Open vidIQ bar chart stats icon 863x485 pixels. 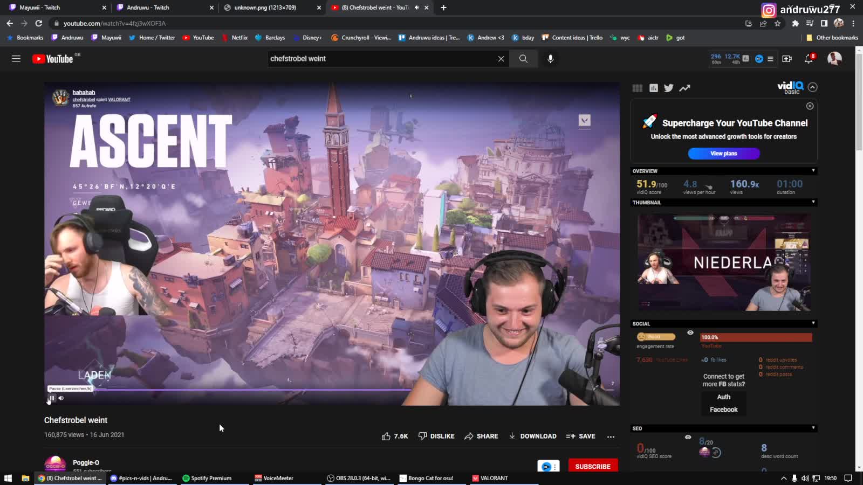[x=654, y=88]
